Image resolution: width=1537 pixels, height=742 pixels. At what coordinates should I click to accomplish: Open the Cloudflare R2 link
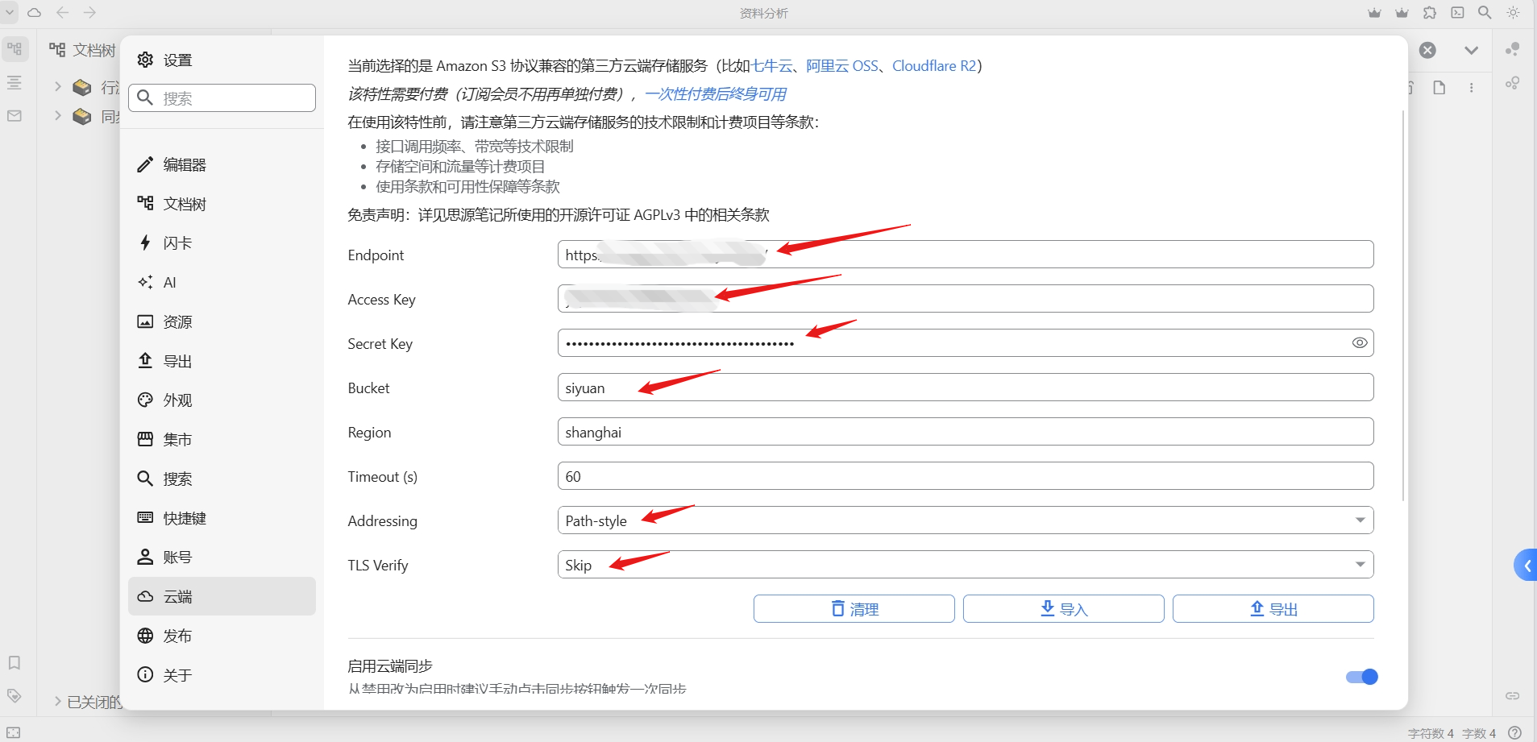coord(934,66)
